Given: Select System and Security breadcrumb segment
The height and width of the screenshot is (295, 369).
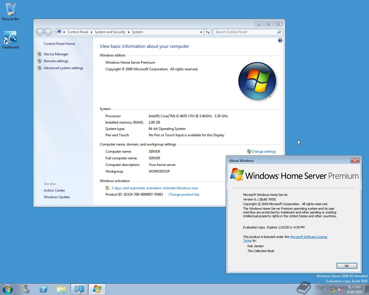Looking at the screenshot, I should point(110,32).
